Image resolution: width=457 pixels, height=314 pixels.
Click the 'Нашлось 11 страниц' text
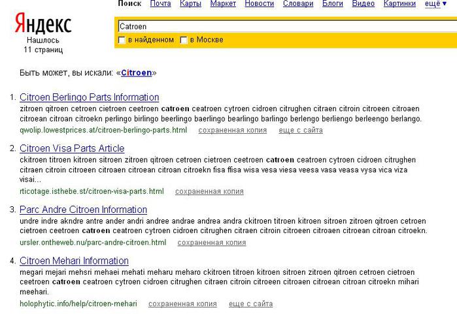[43, 45]
